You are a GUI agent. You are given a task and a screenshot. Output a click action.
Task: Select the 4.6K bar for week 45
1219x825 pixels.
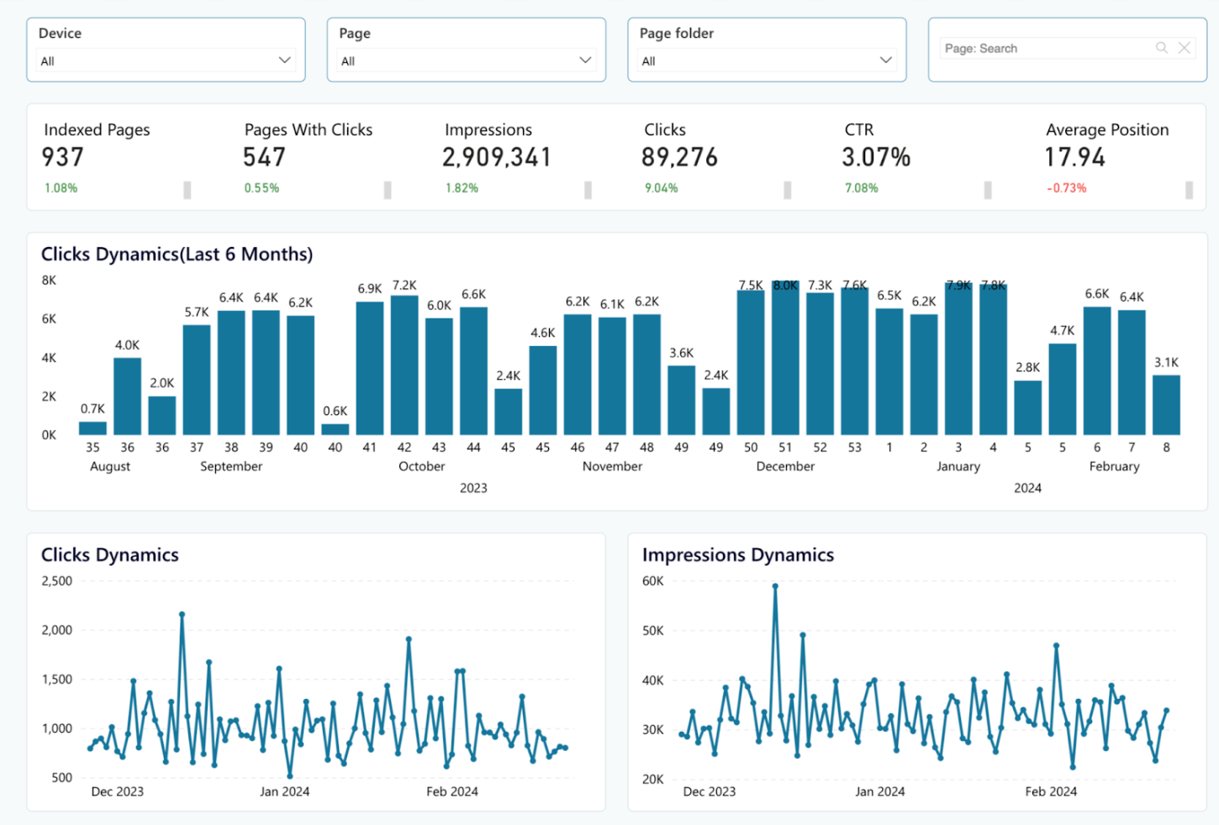(x=543, y=390)
